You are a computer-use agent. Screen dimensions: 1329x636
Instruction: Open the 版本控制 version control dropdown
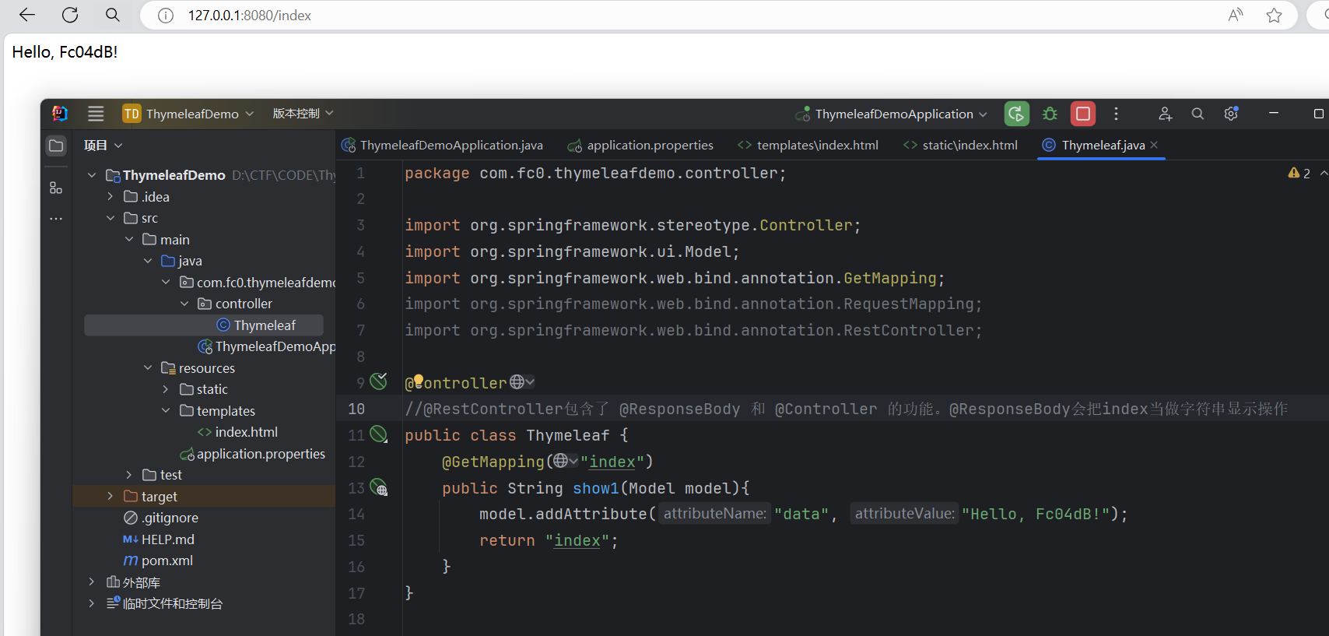[x=303, y=114]
